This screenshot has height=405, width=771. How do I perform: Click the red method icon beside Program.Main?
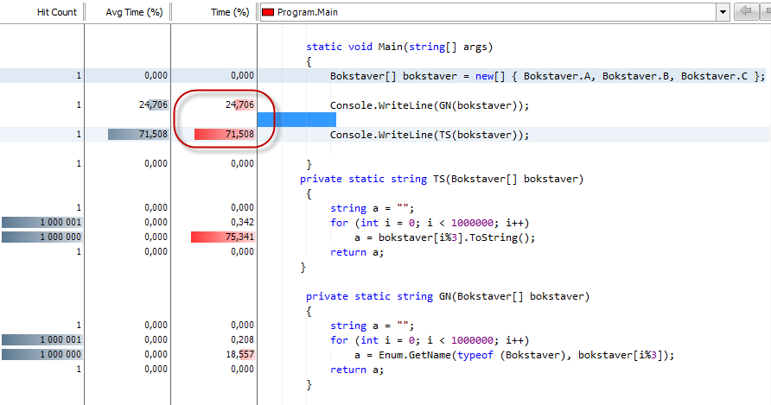268,12
